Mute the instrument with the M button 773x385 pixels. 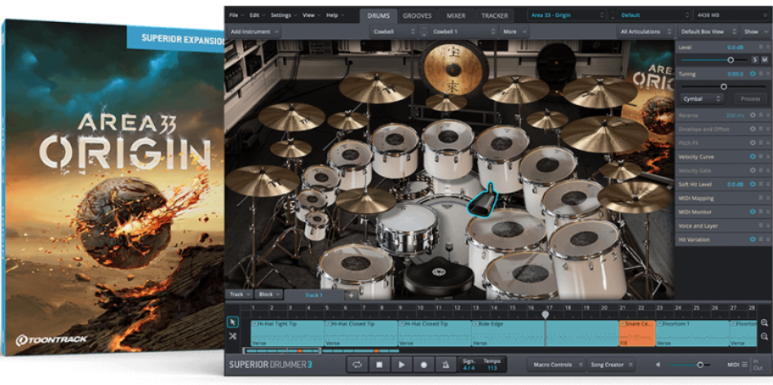pos(765,59)
